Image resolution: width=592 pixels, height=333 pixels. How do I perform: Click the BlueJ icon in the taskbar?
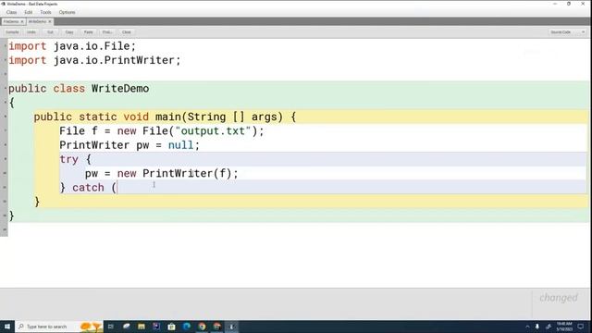(231, 327)
